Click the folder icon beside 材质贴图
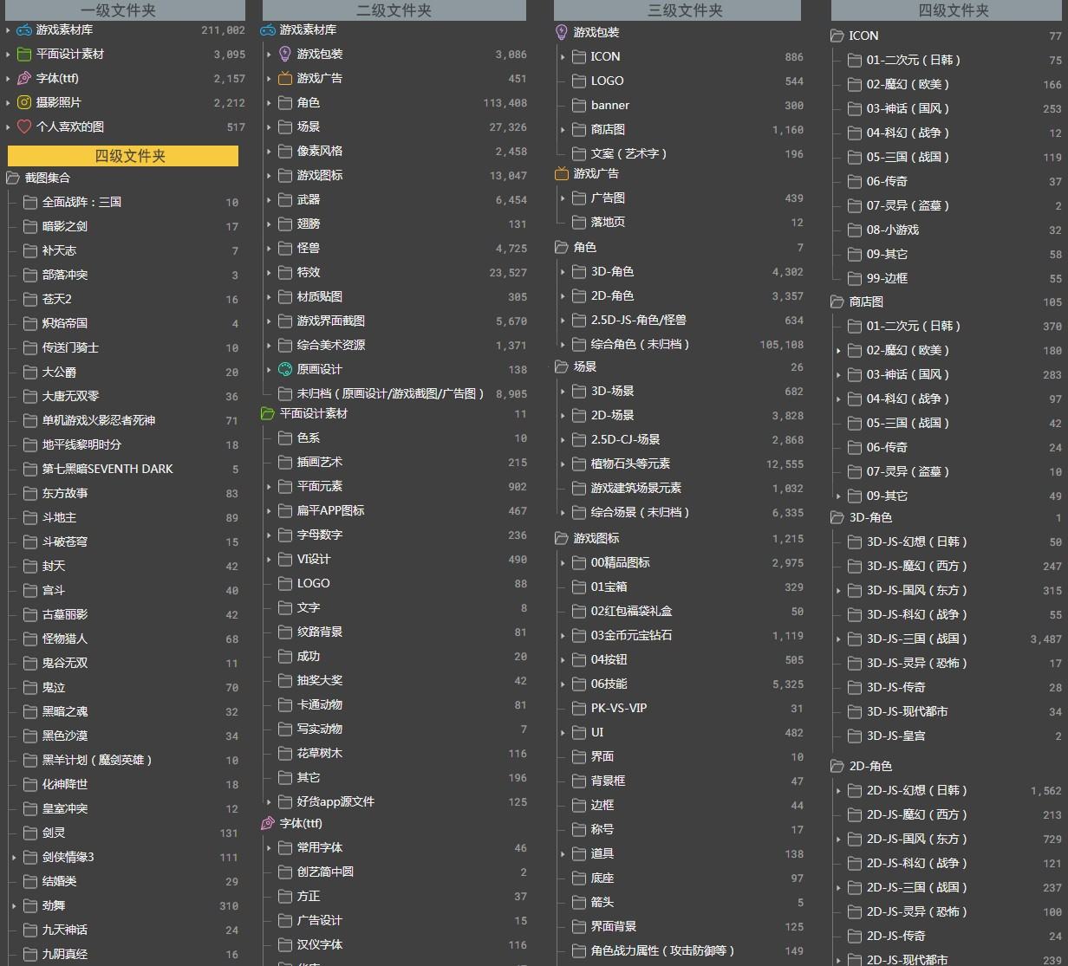The height and width of the screenshot is (966, 1068). (x=285, y=296)
